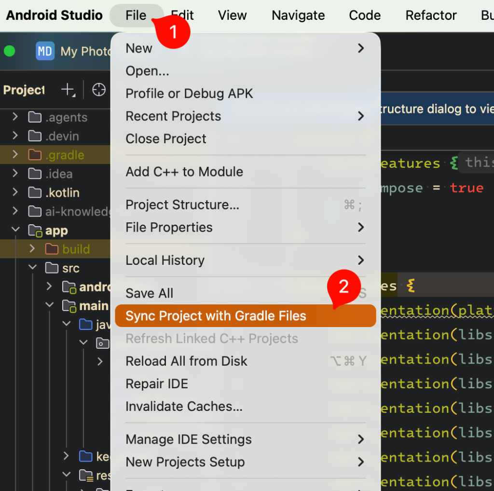
Task: Open the File menu in menu bar
Action: coord(136,15)
